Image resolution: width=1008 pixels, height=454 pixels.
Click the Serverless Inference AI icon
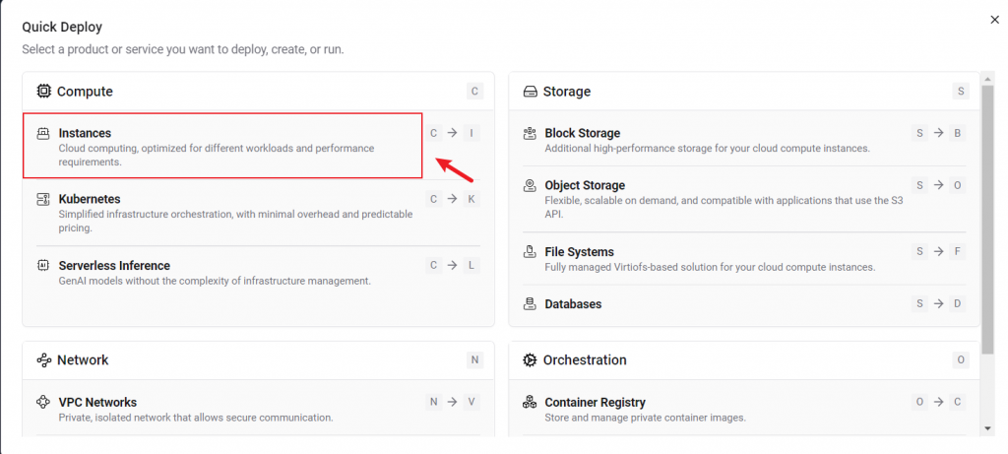pyautogui.click(x=43, y=266)
